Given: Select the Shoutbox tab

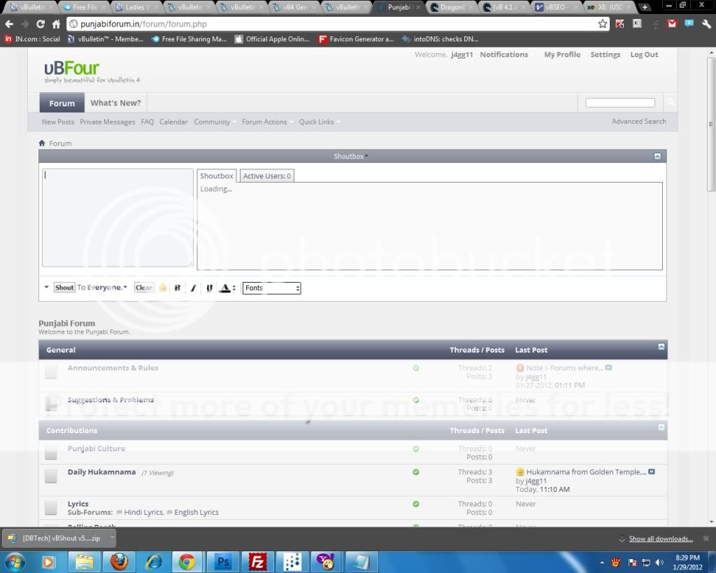Looking at the screenshot, I should (x=217, y=176).
